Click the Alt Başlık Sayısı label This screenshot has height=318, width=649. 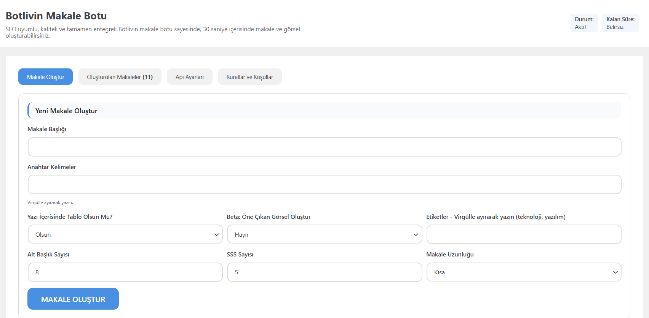[x=48, y=255]
